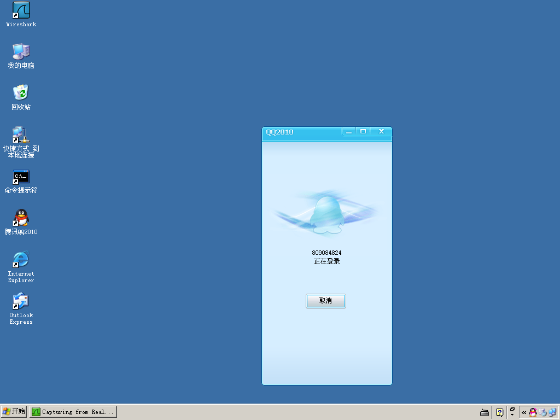Open the 开始 Start menu
The width and height of the screenshot is (560, 420).
(14, 412)
